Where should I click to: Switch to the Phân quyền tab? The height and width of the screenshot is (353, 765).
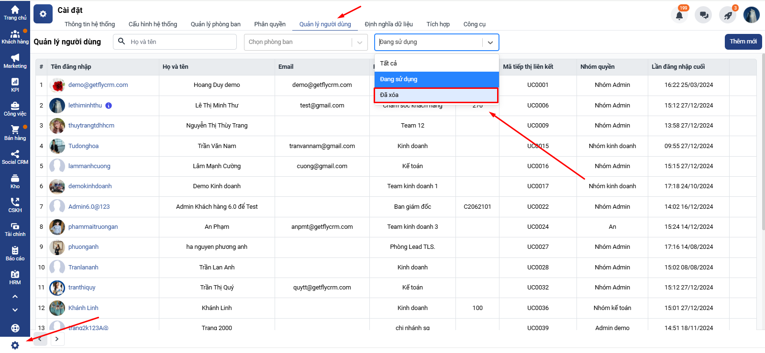coord(270,24)
